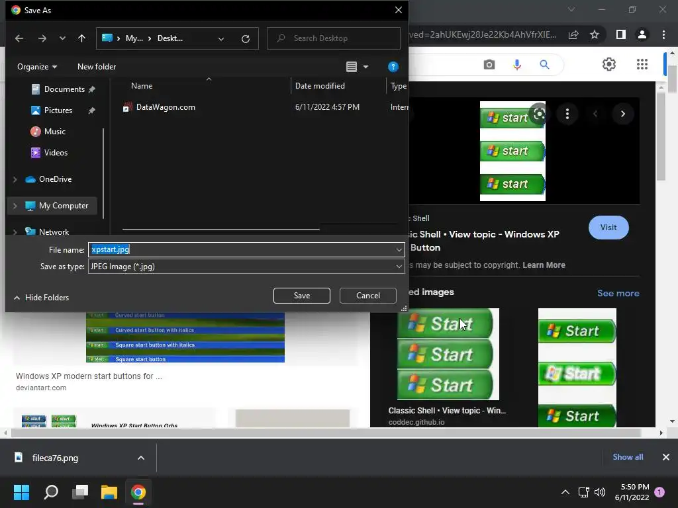Image resolution: width=678 pixels, height=508 pixels.
Task: Open taskbar Search
Action: point(51,492)
